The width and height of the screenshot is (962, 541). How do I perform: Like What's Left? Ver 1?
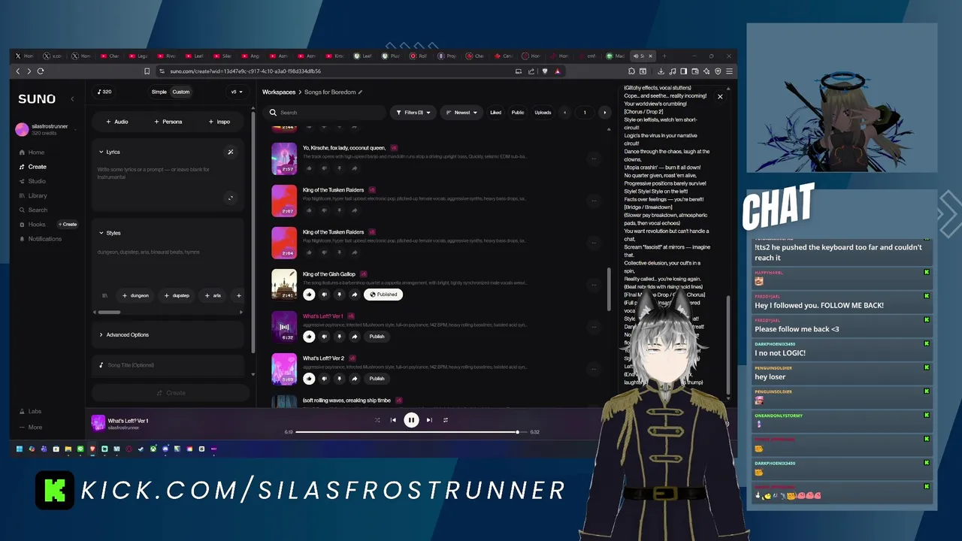[309, 337]
